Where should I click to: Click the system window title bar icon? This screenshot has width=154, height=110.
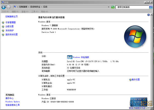[x=2, y=2]
